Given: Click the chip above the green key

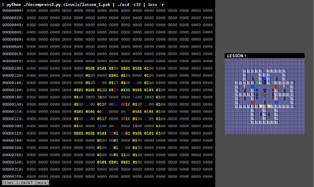Looking at the screenshot, I should [x=268, y=114].
